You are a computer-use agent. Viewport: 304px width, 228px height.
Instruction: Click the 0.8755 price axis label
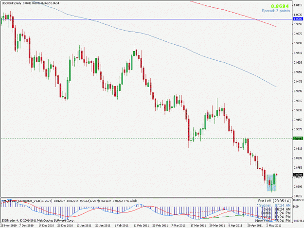(x=298, y=168)
